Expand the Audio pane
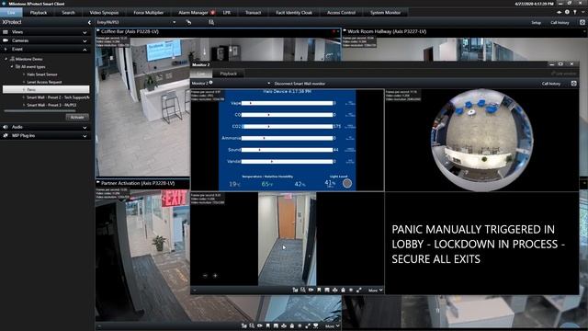 pyautogui.click(x=85, y=128)
